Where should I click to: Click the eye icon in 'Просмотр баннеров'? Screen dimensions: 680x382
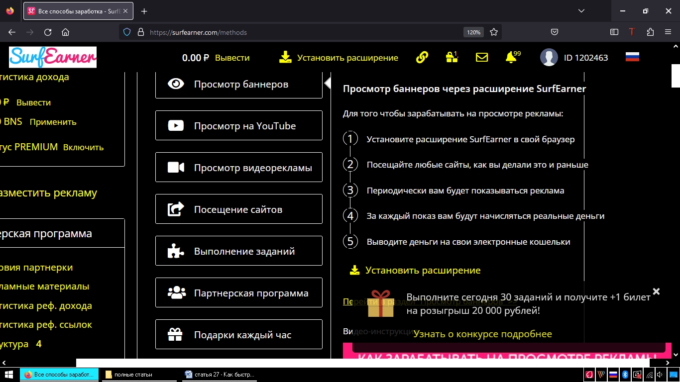click(x=176, y=84)
